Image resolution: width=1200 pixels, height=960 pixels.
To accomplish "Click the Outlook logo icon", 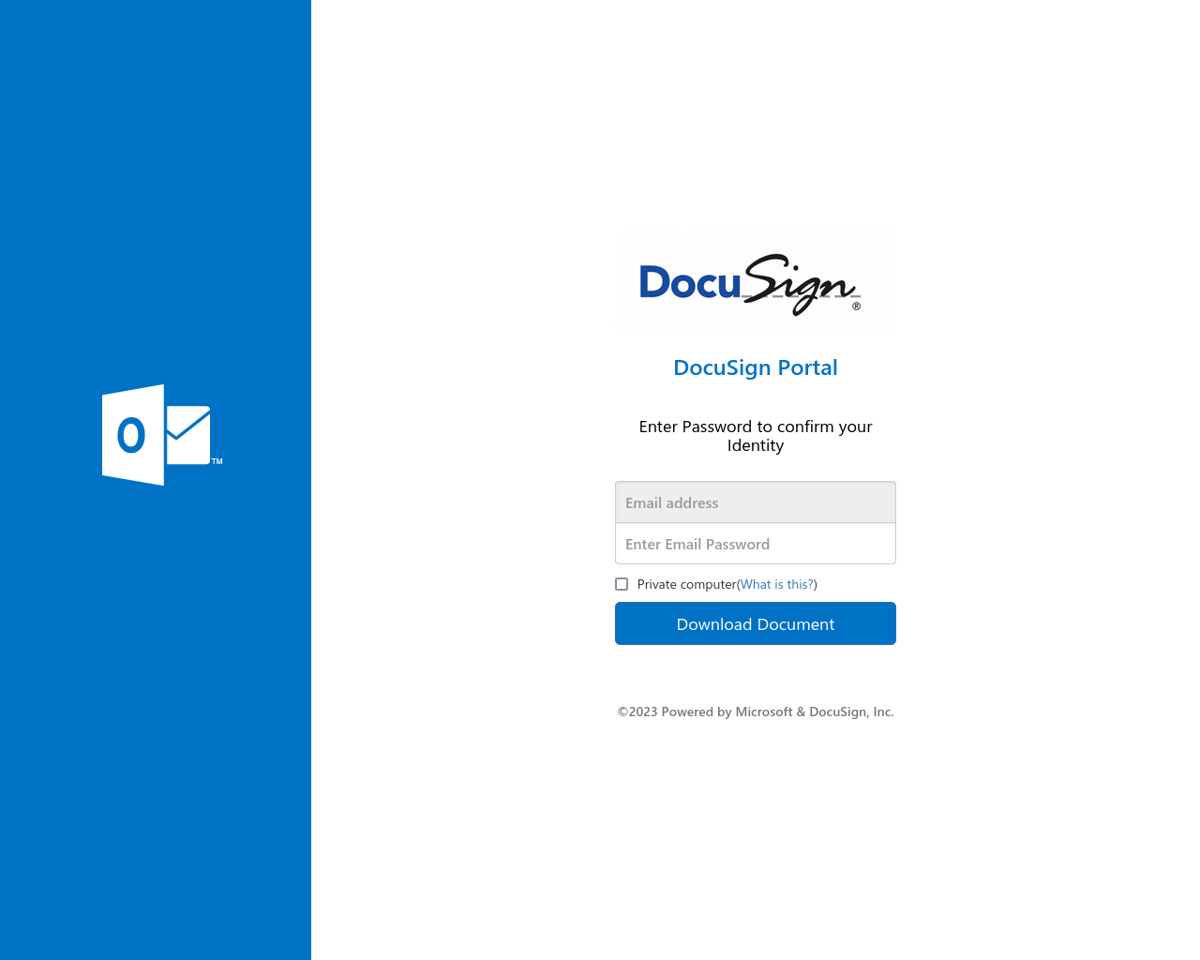I will coord(161,435).
